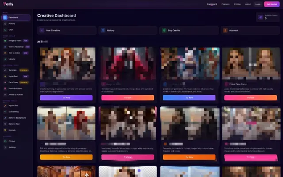Click the Lipsync icon in sidebar
The image size is (283, 177).
coord(5,59)
